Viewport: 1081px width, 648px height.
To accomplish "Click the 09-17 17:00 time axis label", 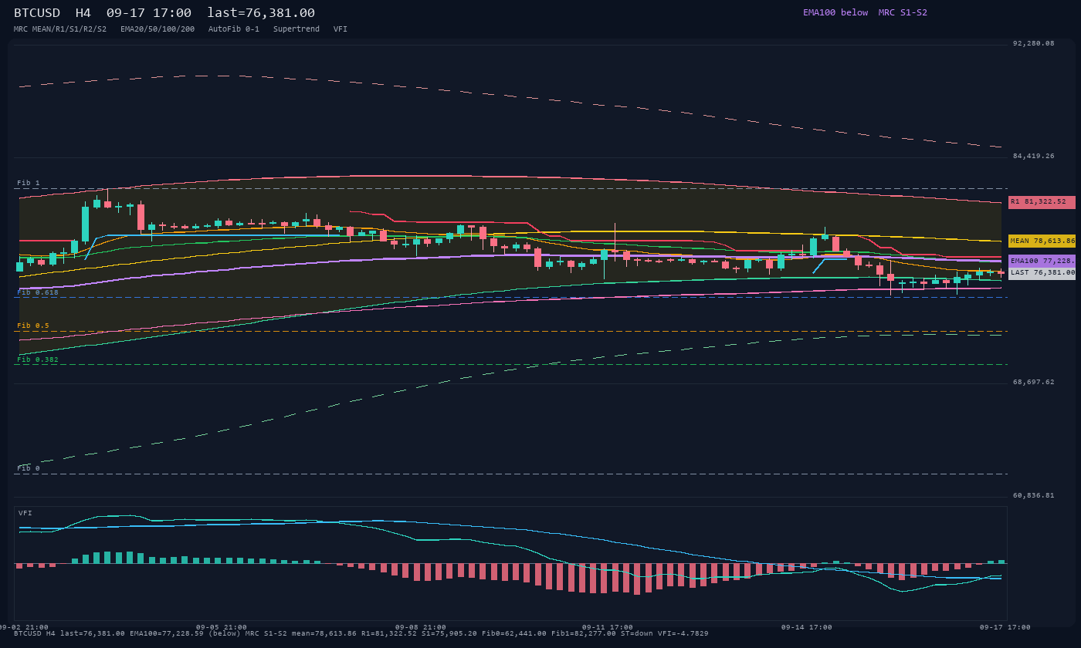I will [x=1005, y=627].
